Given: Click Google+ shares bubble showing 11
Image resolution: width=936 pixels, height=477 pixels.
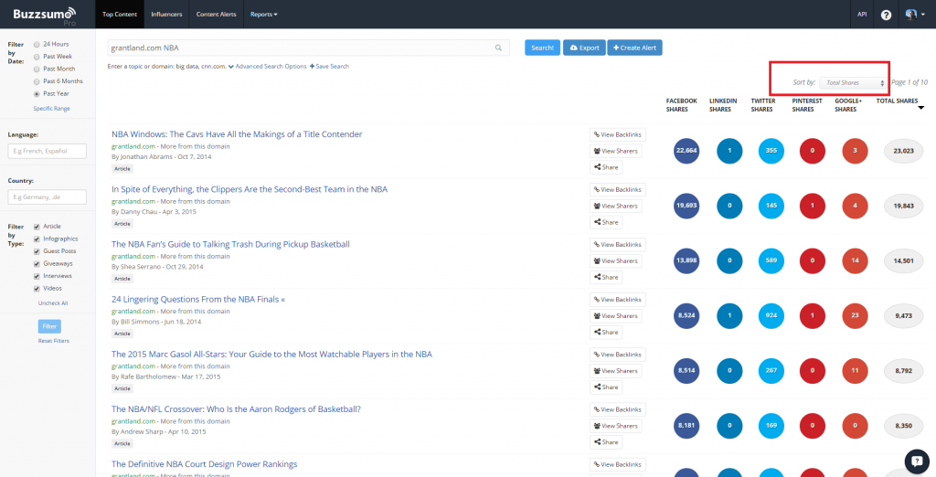Looking at the screenshot, I should [855, 371].
